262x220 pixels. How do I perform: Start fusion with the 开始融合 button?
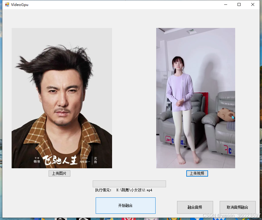tap(125, 205)
